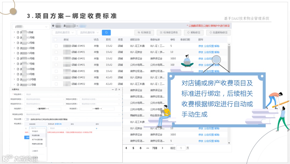Open the 筛选房间类型 dropdown
Screen dimensions: 290x164
click(x=45, y=99)
